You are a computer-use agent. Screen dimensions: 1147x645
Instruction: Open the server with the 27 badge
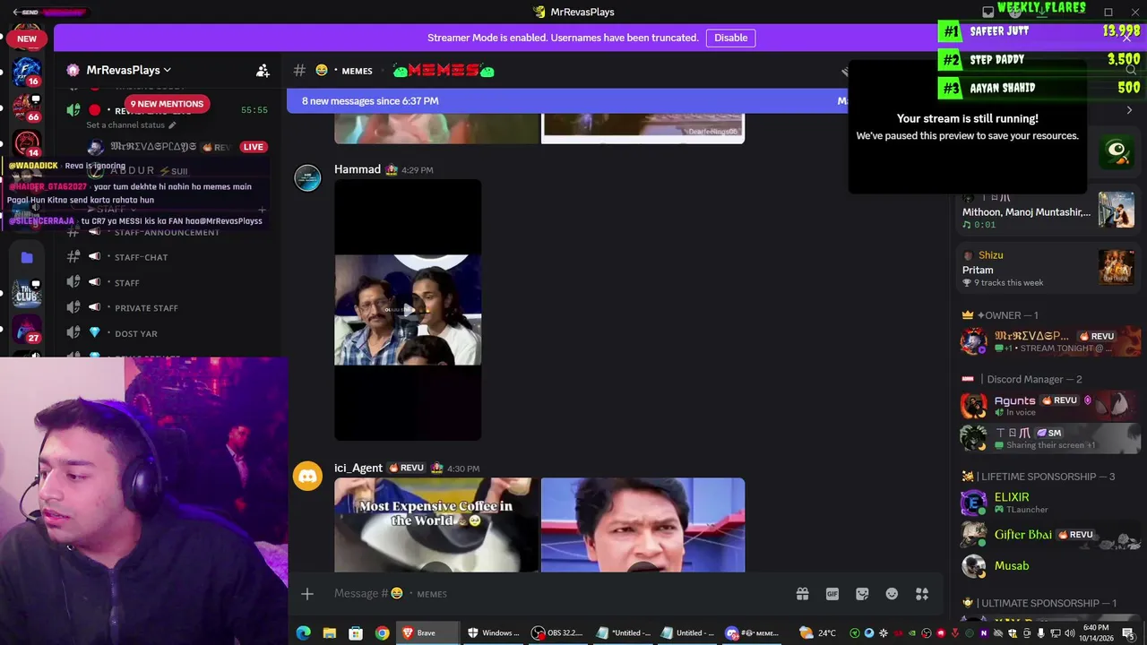[27, 329]
